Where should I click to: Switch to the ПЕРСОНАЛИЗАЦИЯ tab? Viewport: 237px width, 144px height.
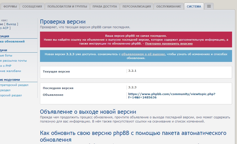[x=137, y=6]
